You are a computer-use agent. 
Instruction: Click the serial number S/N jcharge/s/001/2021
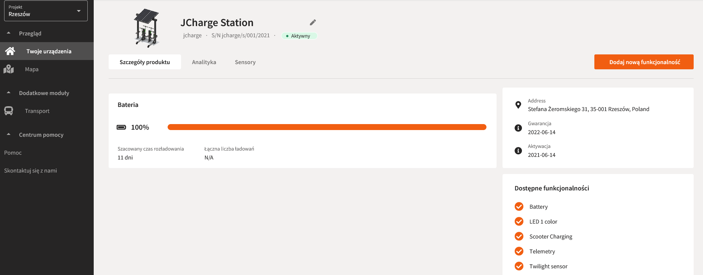pos(240,35)
